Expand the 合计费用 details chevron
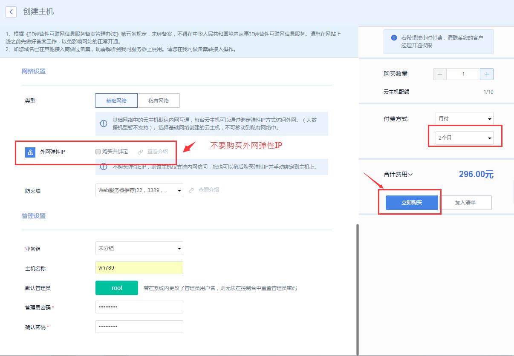514x356 pixels. (410, 174)
